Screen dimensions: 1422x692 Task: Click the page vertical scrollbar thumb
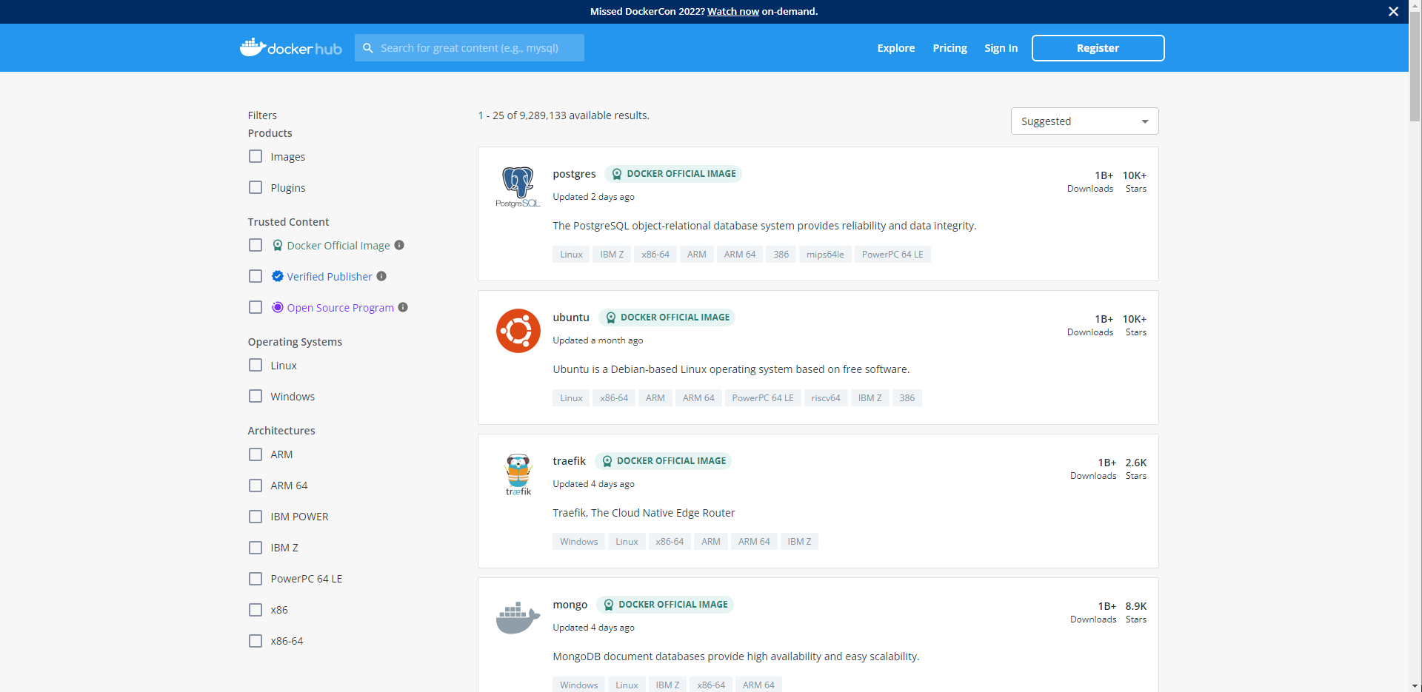pyautogui.click(x=1415, y=67)
